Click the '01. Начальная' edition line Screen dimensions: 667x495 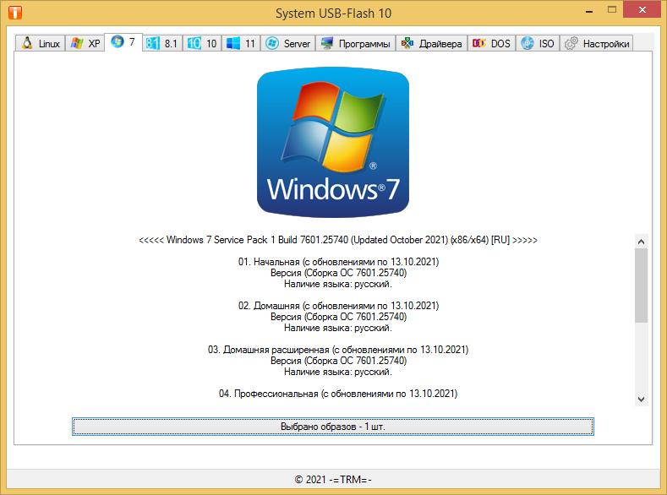click(x=338, y=262)
